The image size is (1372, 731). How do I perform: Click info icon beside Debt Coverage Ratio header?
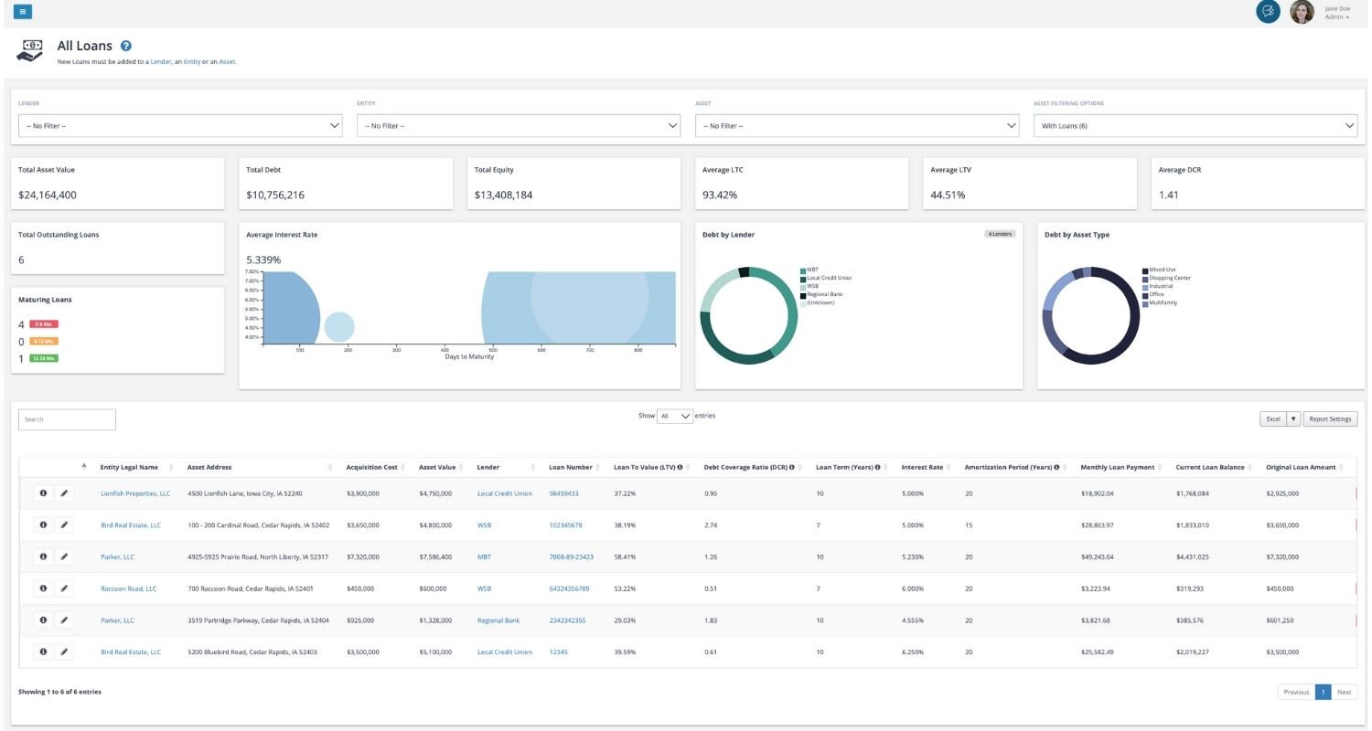[791, 467]
